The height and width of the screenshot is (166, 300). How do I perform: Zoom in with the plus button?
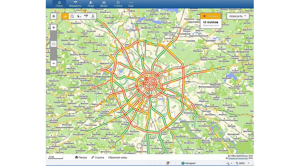53,27
